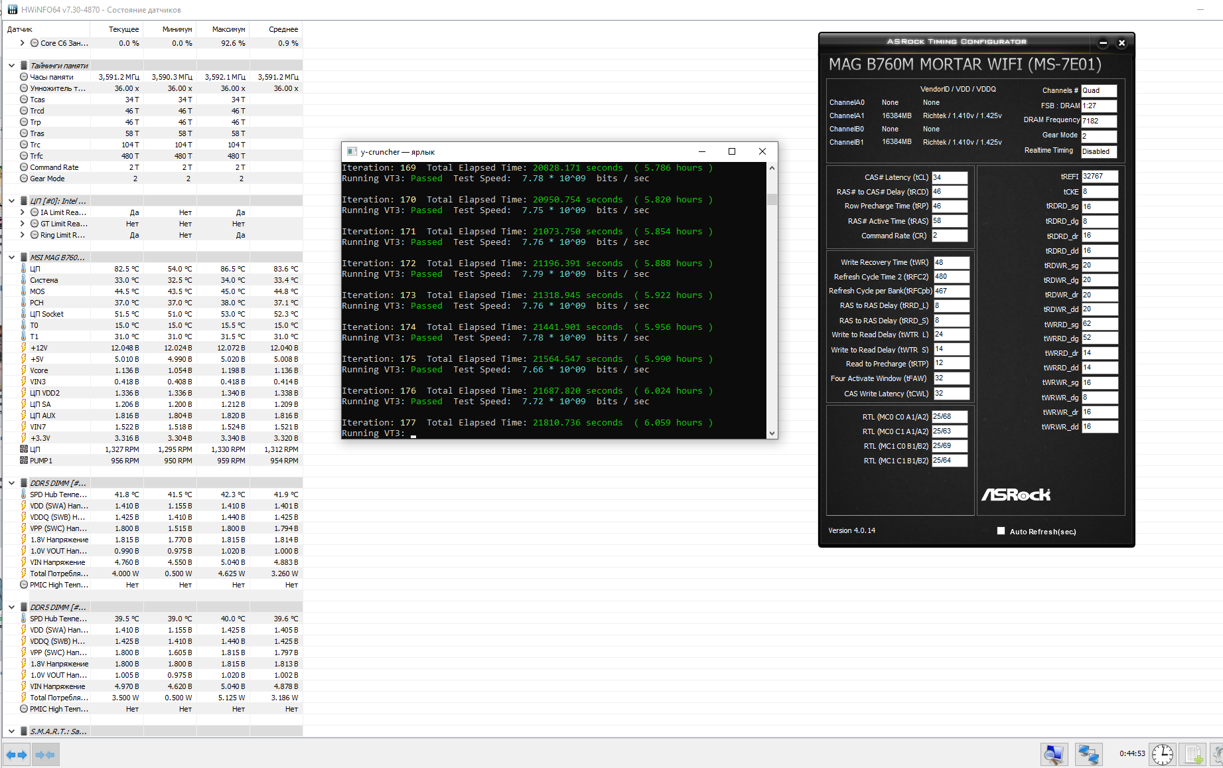This screenshot has height=768, width=1223.
Task: Click the Датчик column header
Action: coord(46,29)
